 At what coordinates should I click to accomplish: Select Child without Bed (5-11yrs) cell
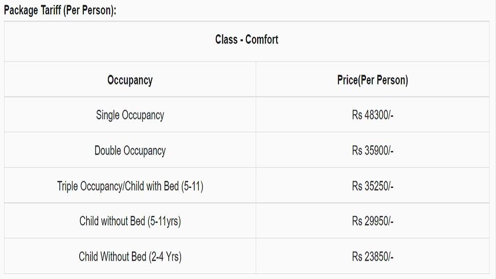coord(130,221)
